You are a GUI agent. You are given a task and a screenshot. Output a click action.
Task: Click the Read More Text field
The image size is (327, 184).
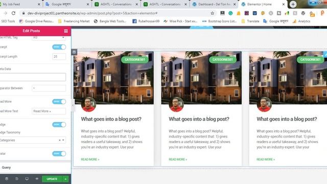pyautogui.click(x=49, y=111)
